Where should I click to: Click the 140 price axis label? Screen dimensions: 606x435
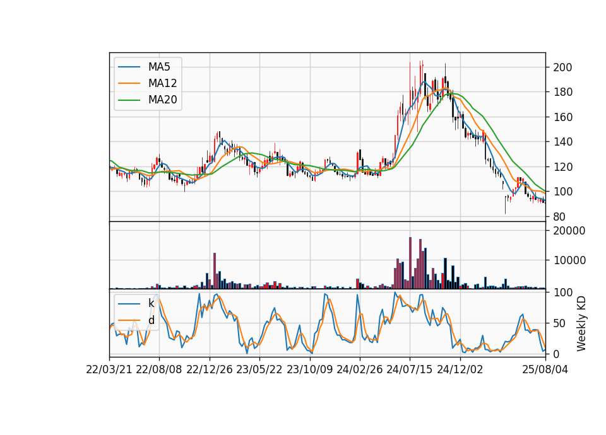[562, 142]
